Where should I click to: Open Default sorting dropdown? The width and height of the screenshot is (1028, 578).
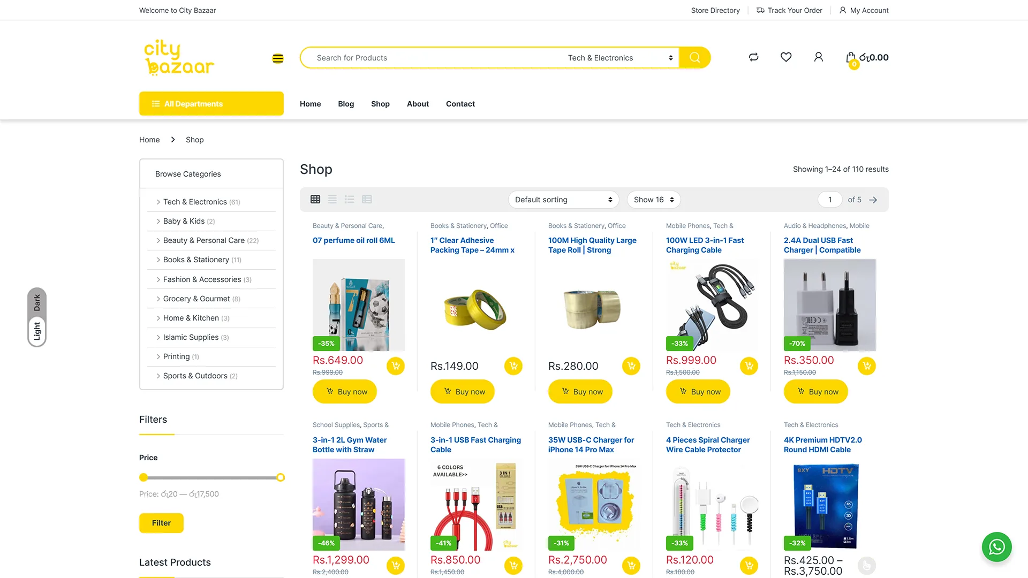[563, 200]
